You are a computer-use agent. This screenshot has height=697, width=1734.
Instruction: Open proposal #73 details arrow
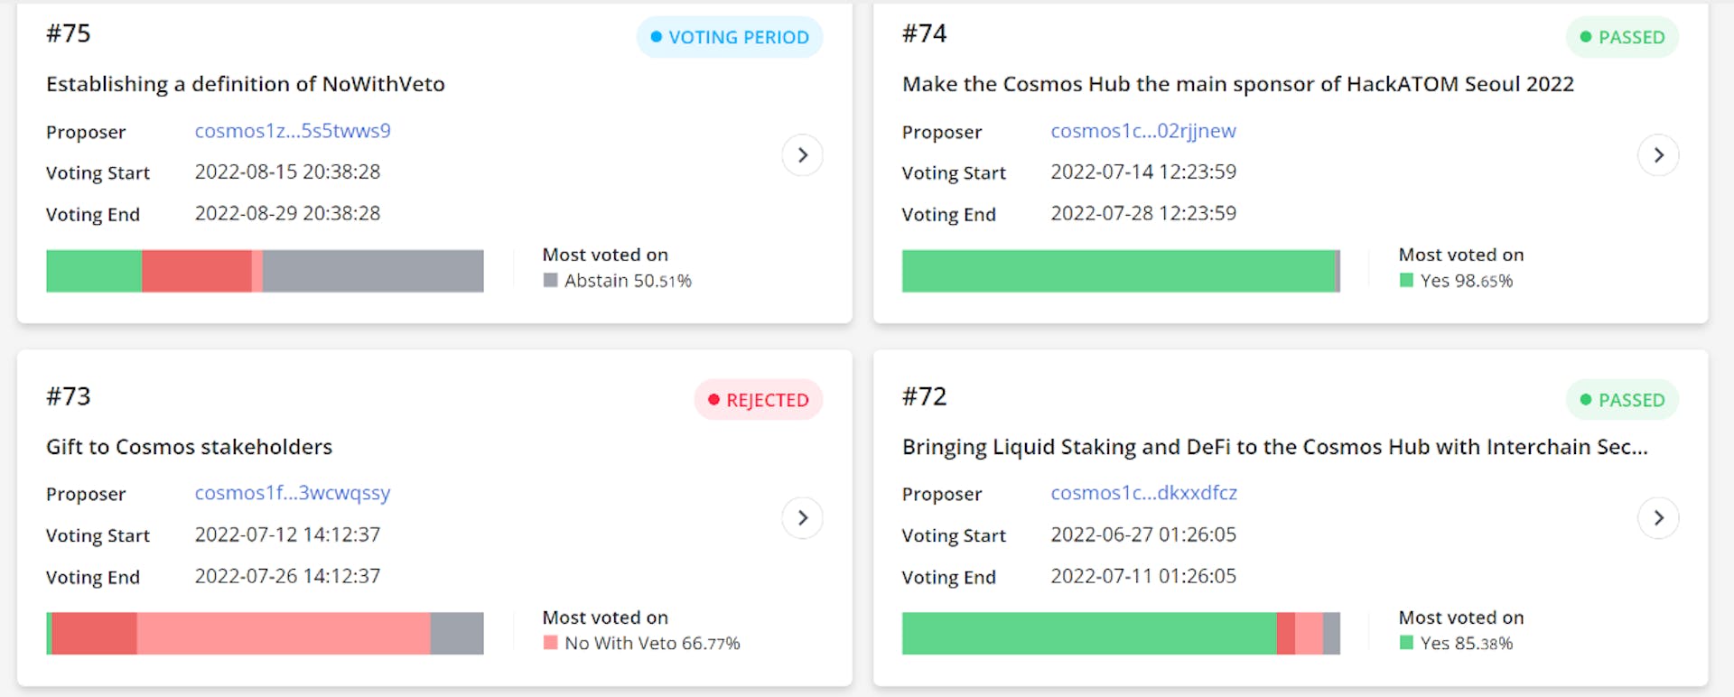(x=802, y=518)
